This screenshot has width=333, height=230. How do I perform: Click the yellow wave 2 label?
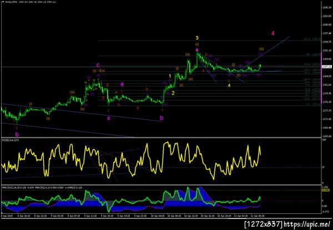coord(173,93)
